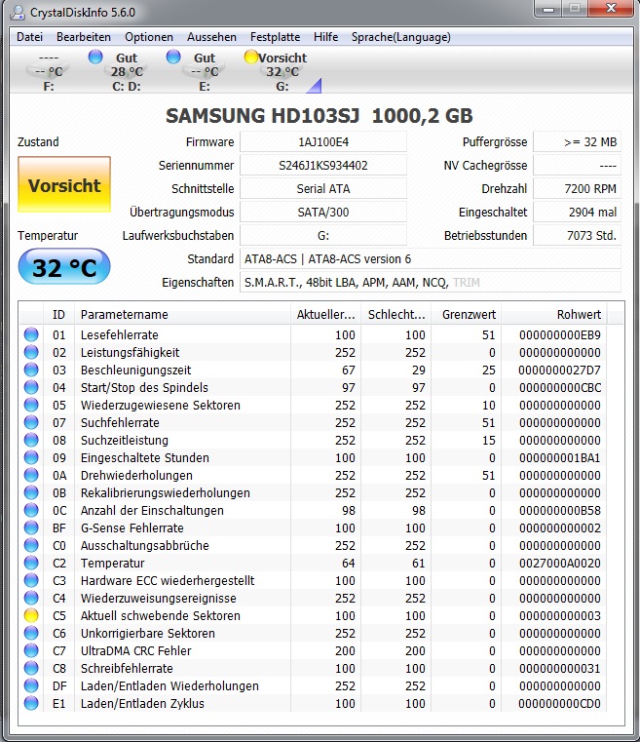640x742 pixels.
Task: Click the Grenzwert column header
Action: (x=467, y=314)
